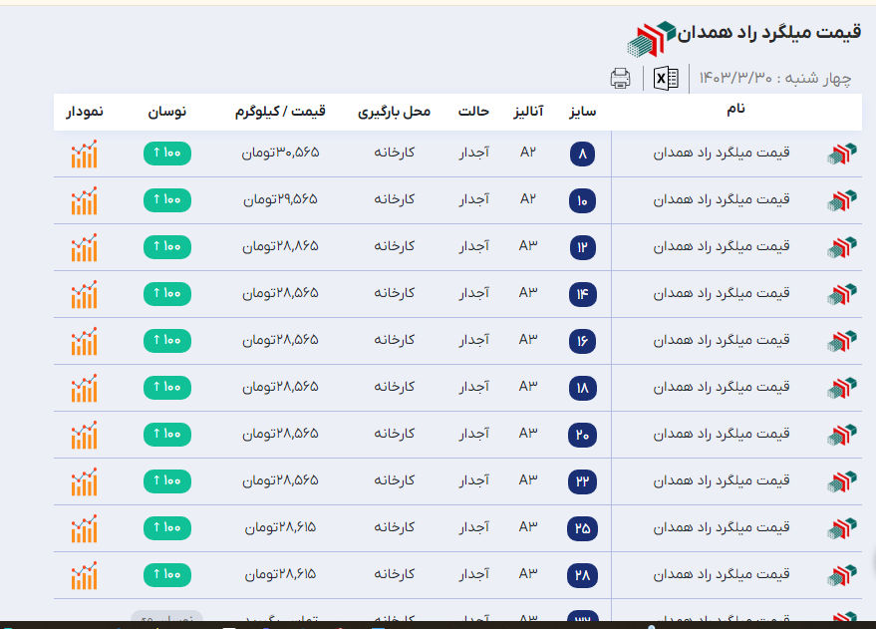Click the نوسان column header

167,112
